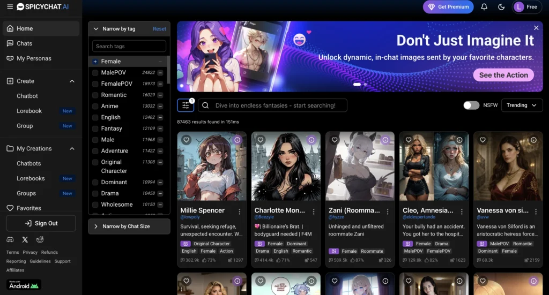549x295 pixels.
Task: Collapse the My Creations section chevron
Action: (72, 148)
